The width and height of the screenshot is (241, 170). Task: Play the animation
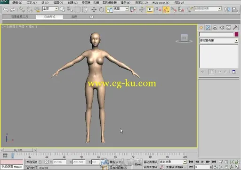tap(202, 162)
